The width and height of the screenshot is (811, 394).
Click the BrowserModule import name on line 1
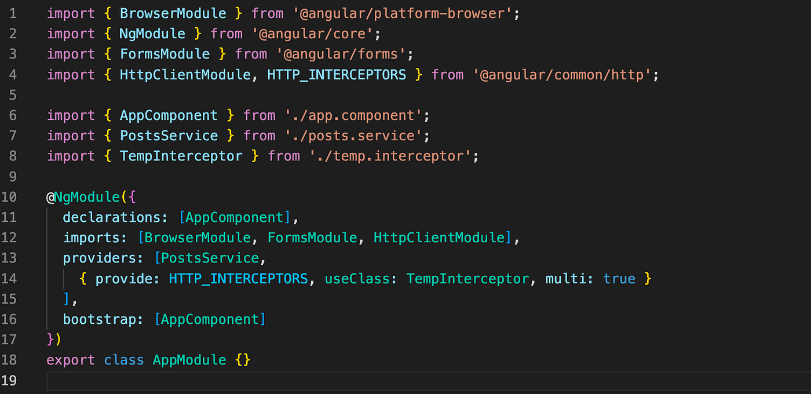pyautogui.click(x=173, y=13)
